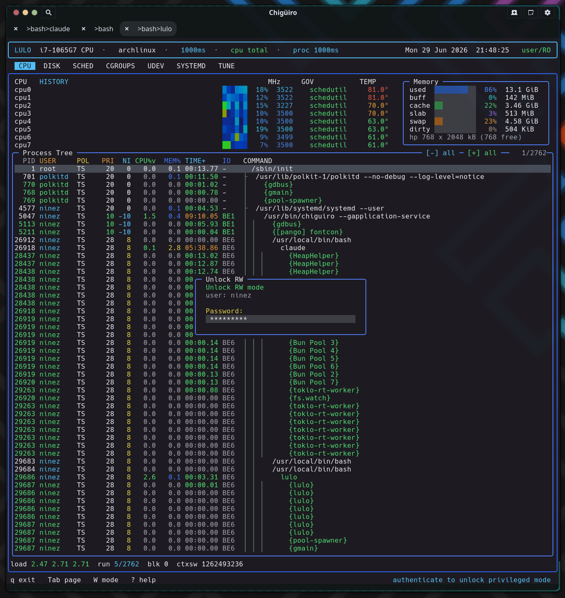565x598 pixels.
Task: Select the /sbin/init process row
Action: (283, 169)
